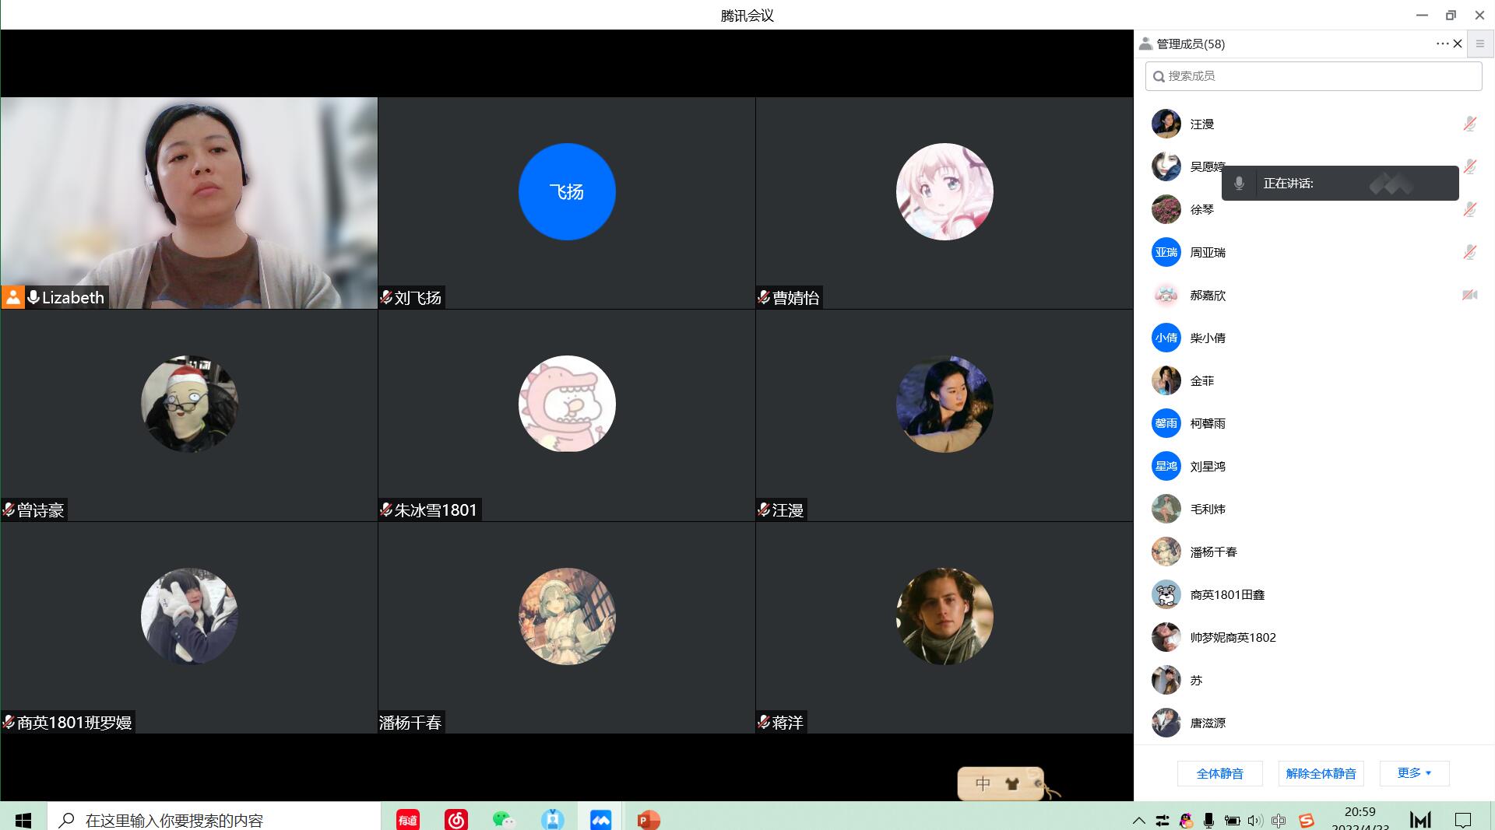1495x830 pixels.
Task: Click the Youdao taskbar icon
Action: 408,819
